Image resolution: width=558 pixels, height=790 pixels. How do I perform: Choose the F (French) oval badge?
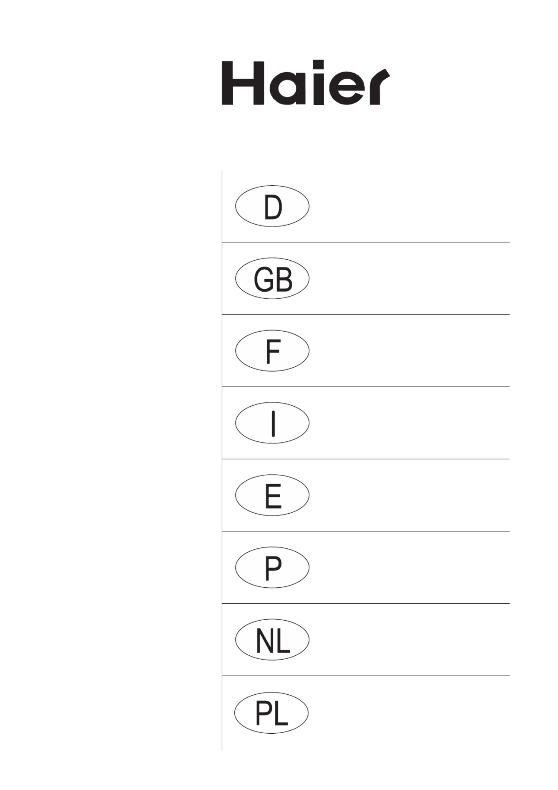click(272, 351)
